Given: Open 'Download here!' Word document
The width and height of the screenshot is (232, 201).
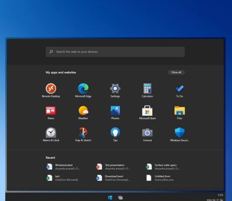Looking at the screenshot, I should (x=113, y=178).
